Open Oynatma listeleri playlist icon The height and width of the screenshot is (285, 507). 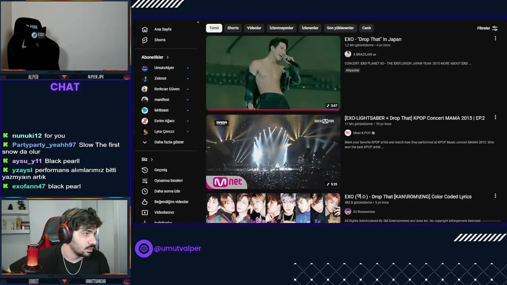pos(145,180)
